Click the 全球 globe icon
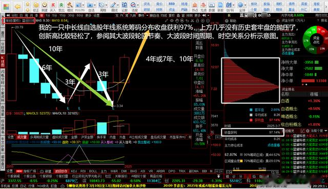The image size is (328, 189). [x=240, y=5]
